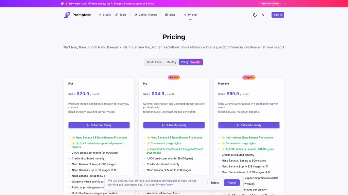
Task: Click star icon beside Unlimited Text to Prompt
Action: coord(148,149)
